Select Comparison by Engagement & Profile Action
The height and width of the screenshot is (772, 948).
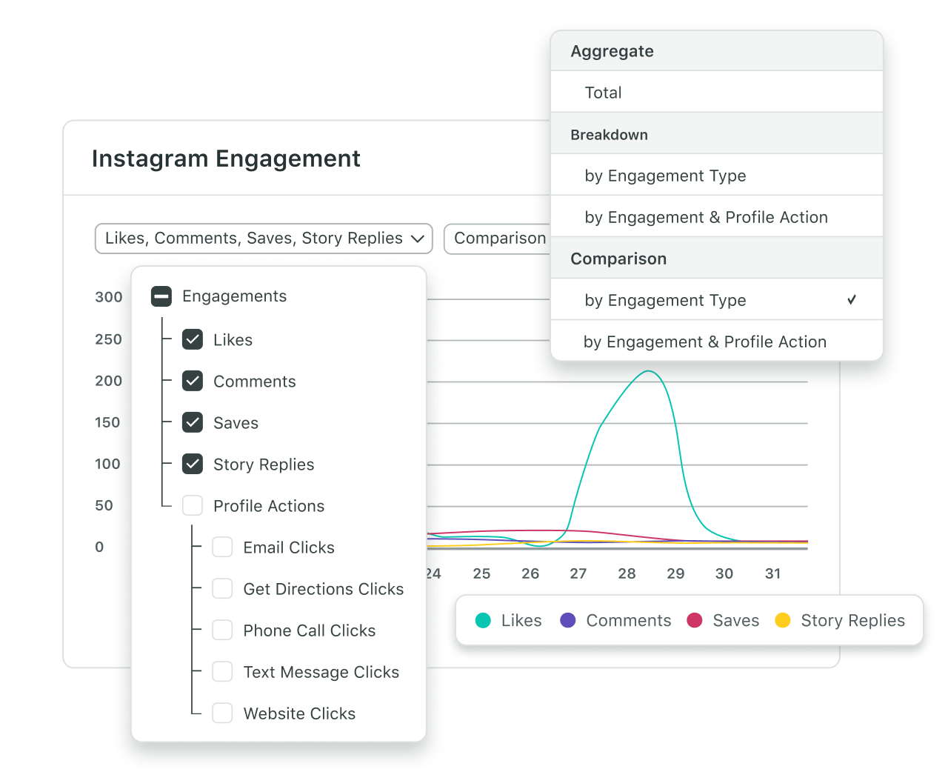pos(717,341)
